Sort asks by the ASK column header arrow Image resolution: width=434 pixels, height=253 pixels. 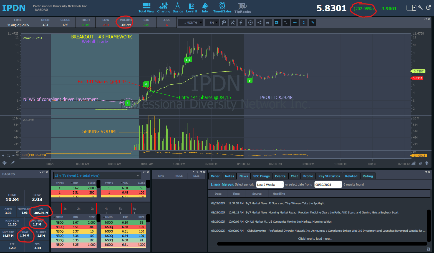pos(121,183)
